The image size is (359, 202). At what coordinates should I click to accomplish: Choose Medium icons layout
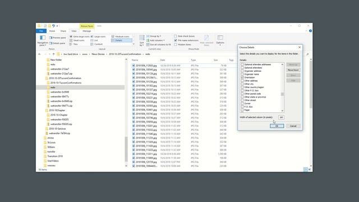coord(121,36)
